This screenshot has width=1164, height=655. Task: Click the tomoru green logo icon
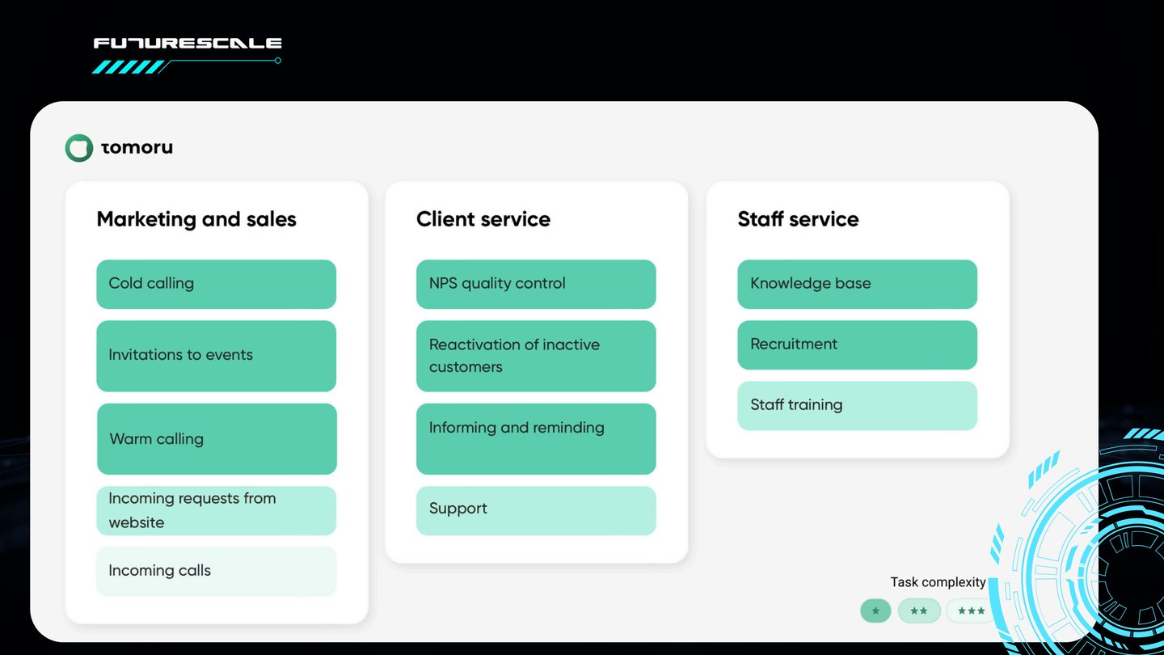pos(79,148)
